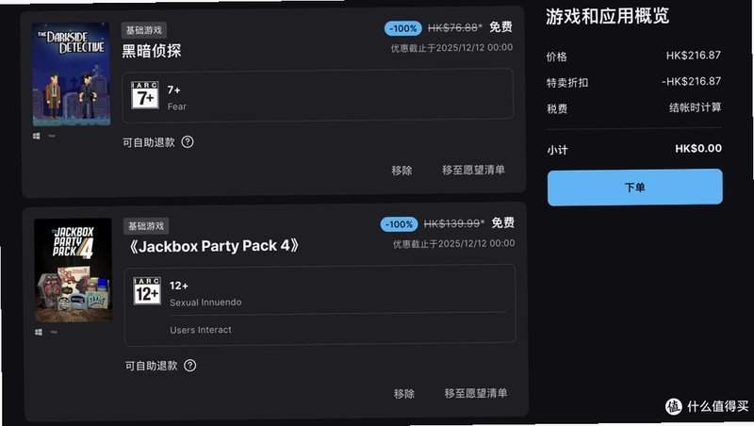
Task: Remove 黑暗侦探 from the cart
Action: click(402, 171)
